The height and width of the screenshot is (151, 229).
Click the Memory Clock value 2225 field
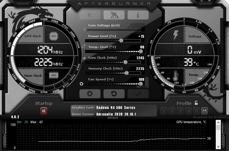pyautogui.click(x=140, y=69)
